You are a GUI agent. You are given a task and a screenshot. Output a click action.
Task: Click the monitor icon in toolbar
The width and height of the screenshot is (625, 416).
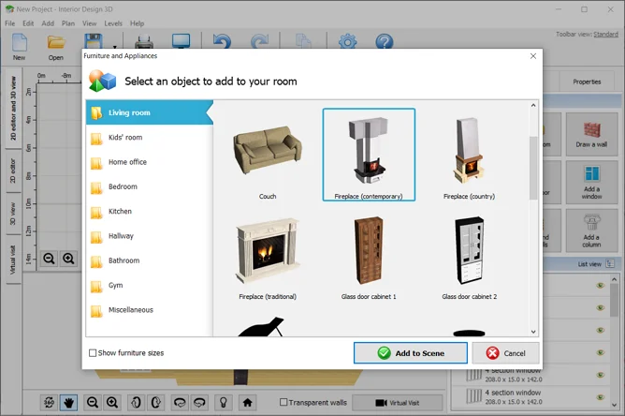coord(181,41)
